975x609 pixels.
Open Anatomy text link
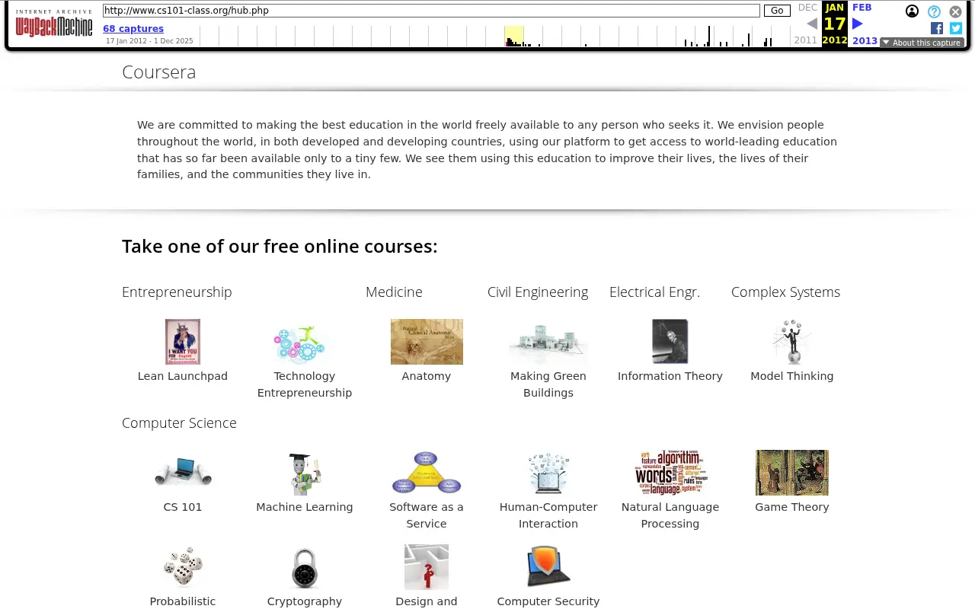[x=427, y=376]
